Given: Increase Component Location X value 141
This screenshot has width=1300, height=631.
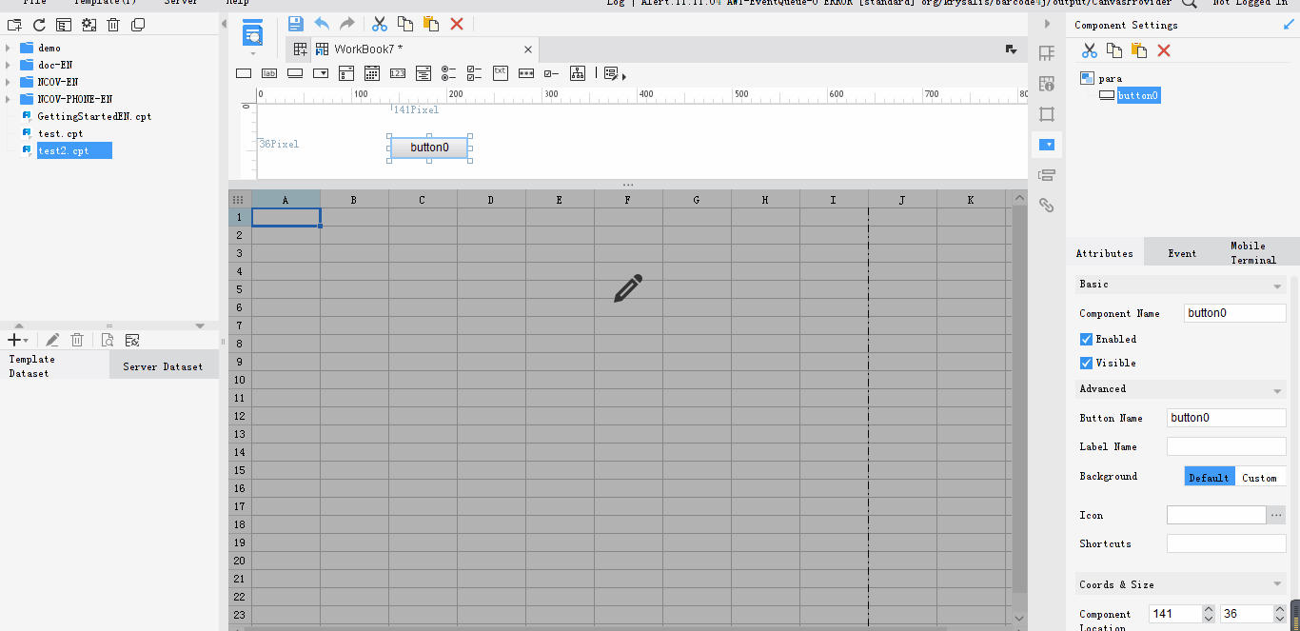Looking at the screenshot, I should click(1209, 609).
